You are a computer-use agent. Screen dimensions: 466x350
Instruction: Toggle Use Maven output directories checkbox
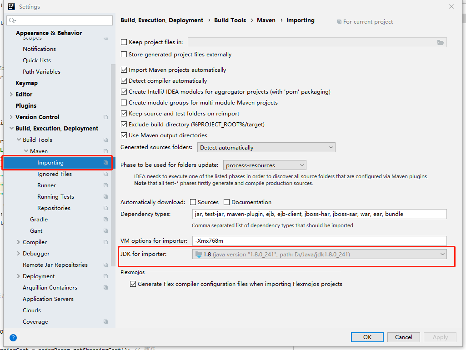coord(124,135)
